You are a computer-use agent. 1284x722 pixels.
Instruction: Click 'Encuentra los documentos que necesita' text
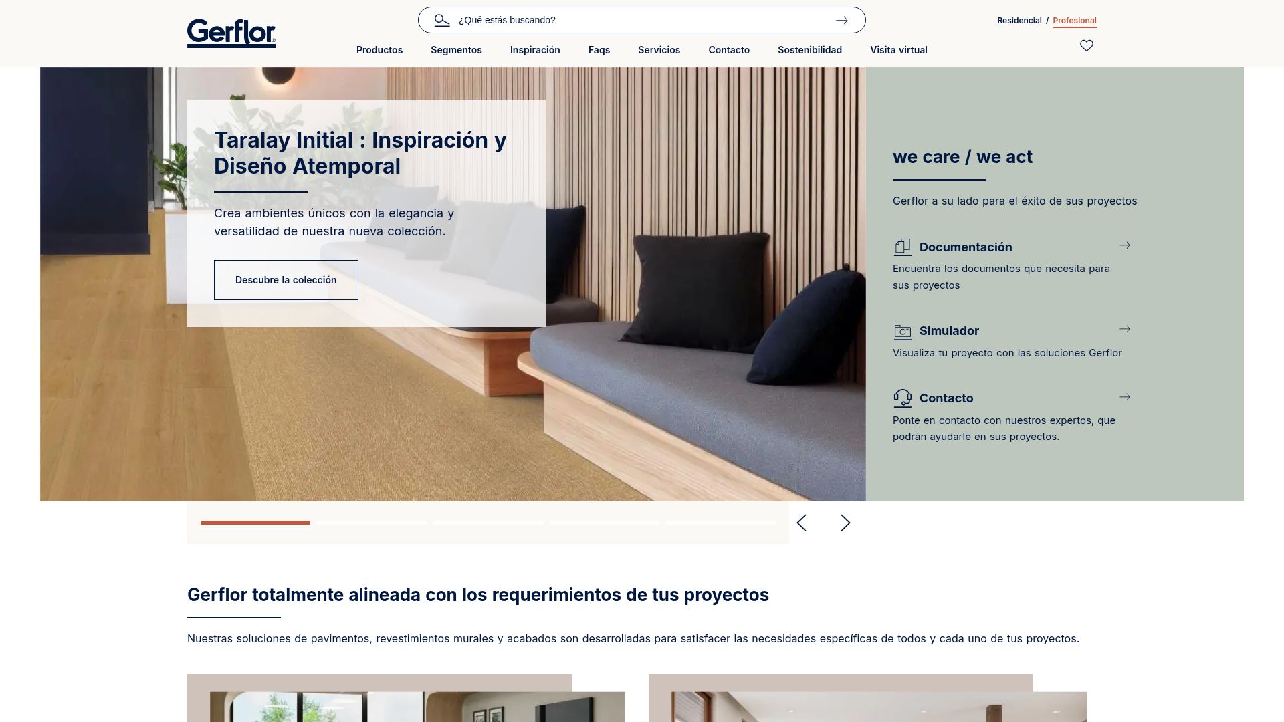(x=1001, y=277)
